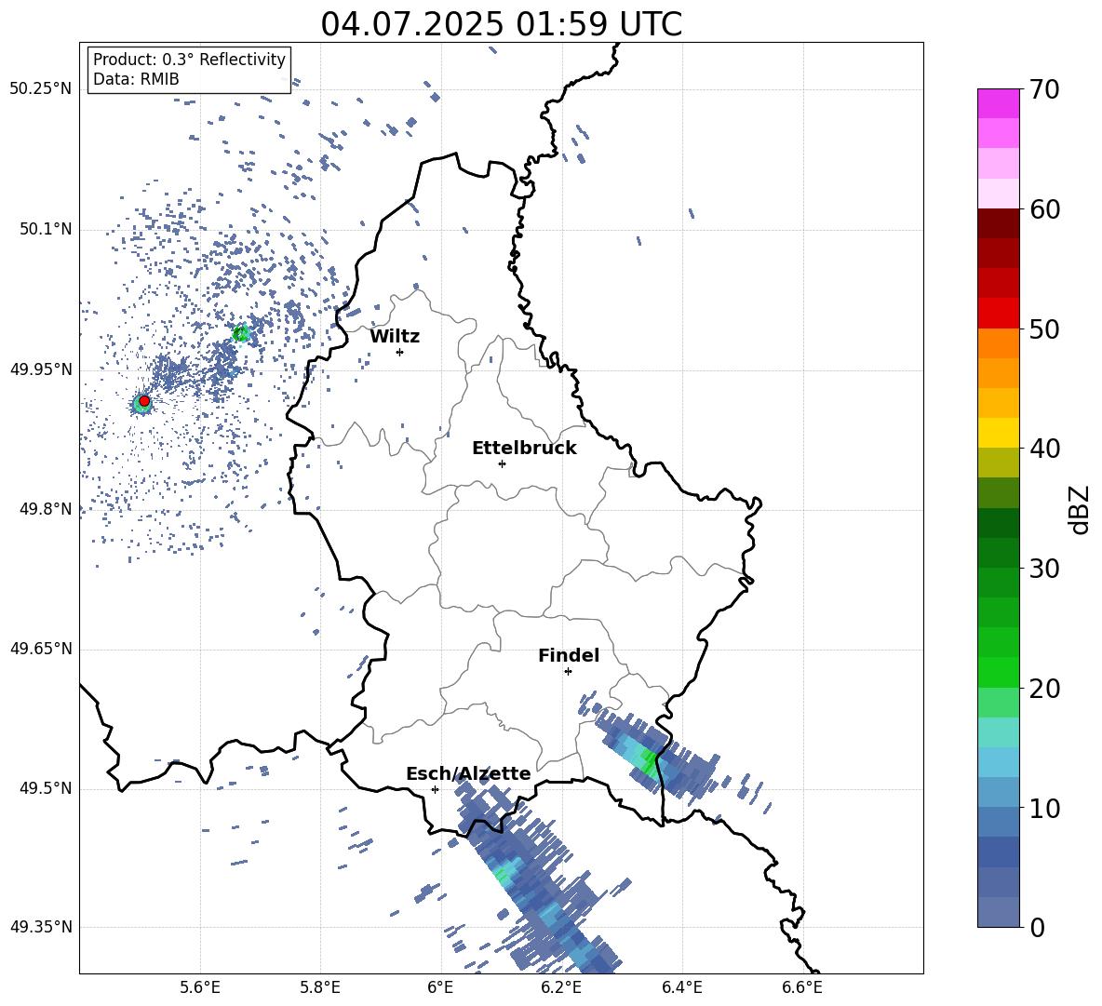Screen dimensions: 1102x1006
Task: Click the Esch/Alzette city label
Action: pyautogui.click(x=468, y=773)
